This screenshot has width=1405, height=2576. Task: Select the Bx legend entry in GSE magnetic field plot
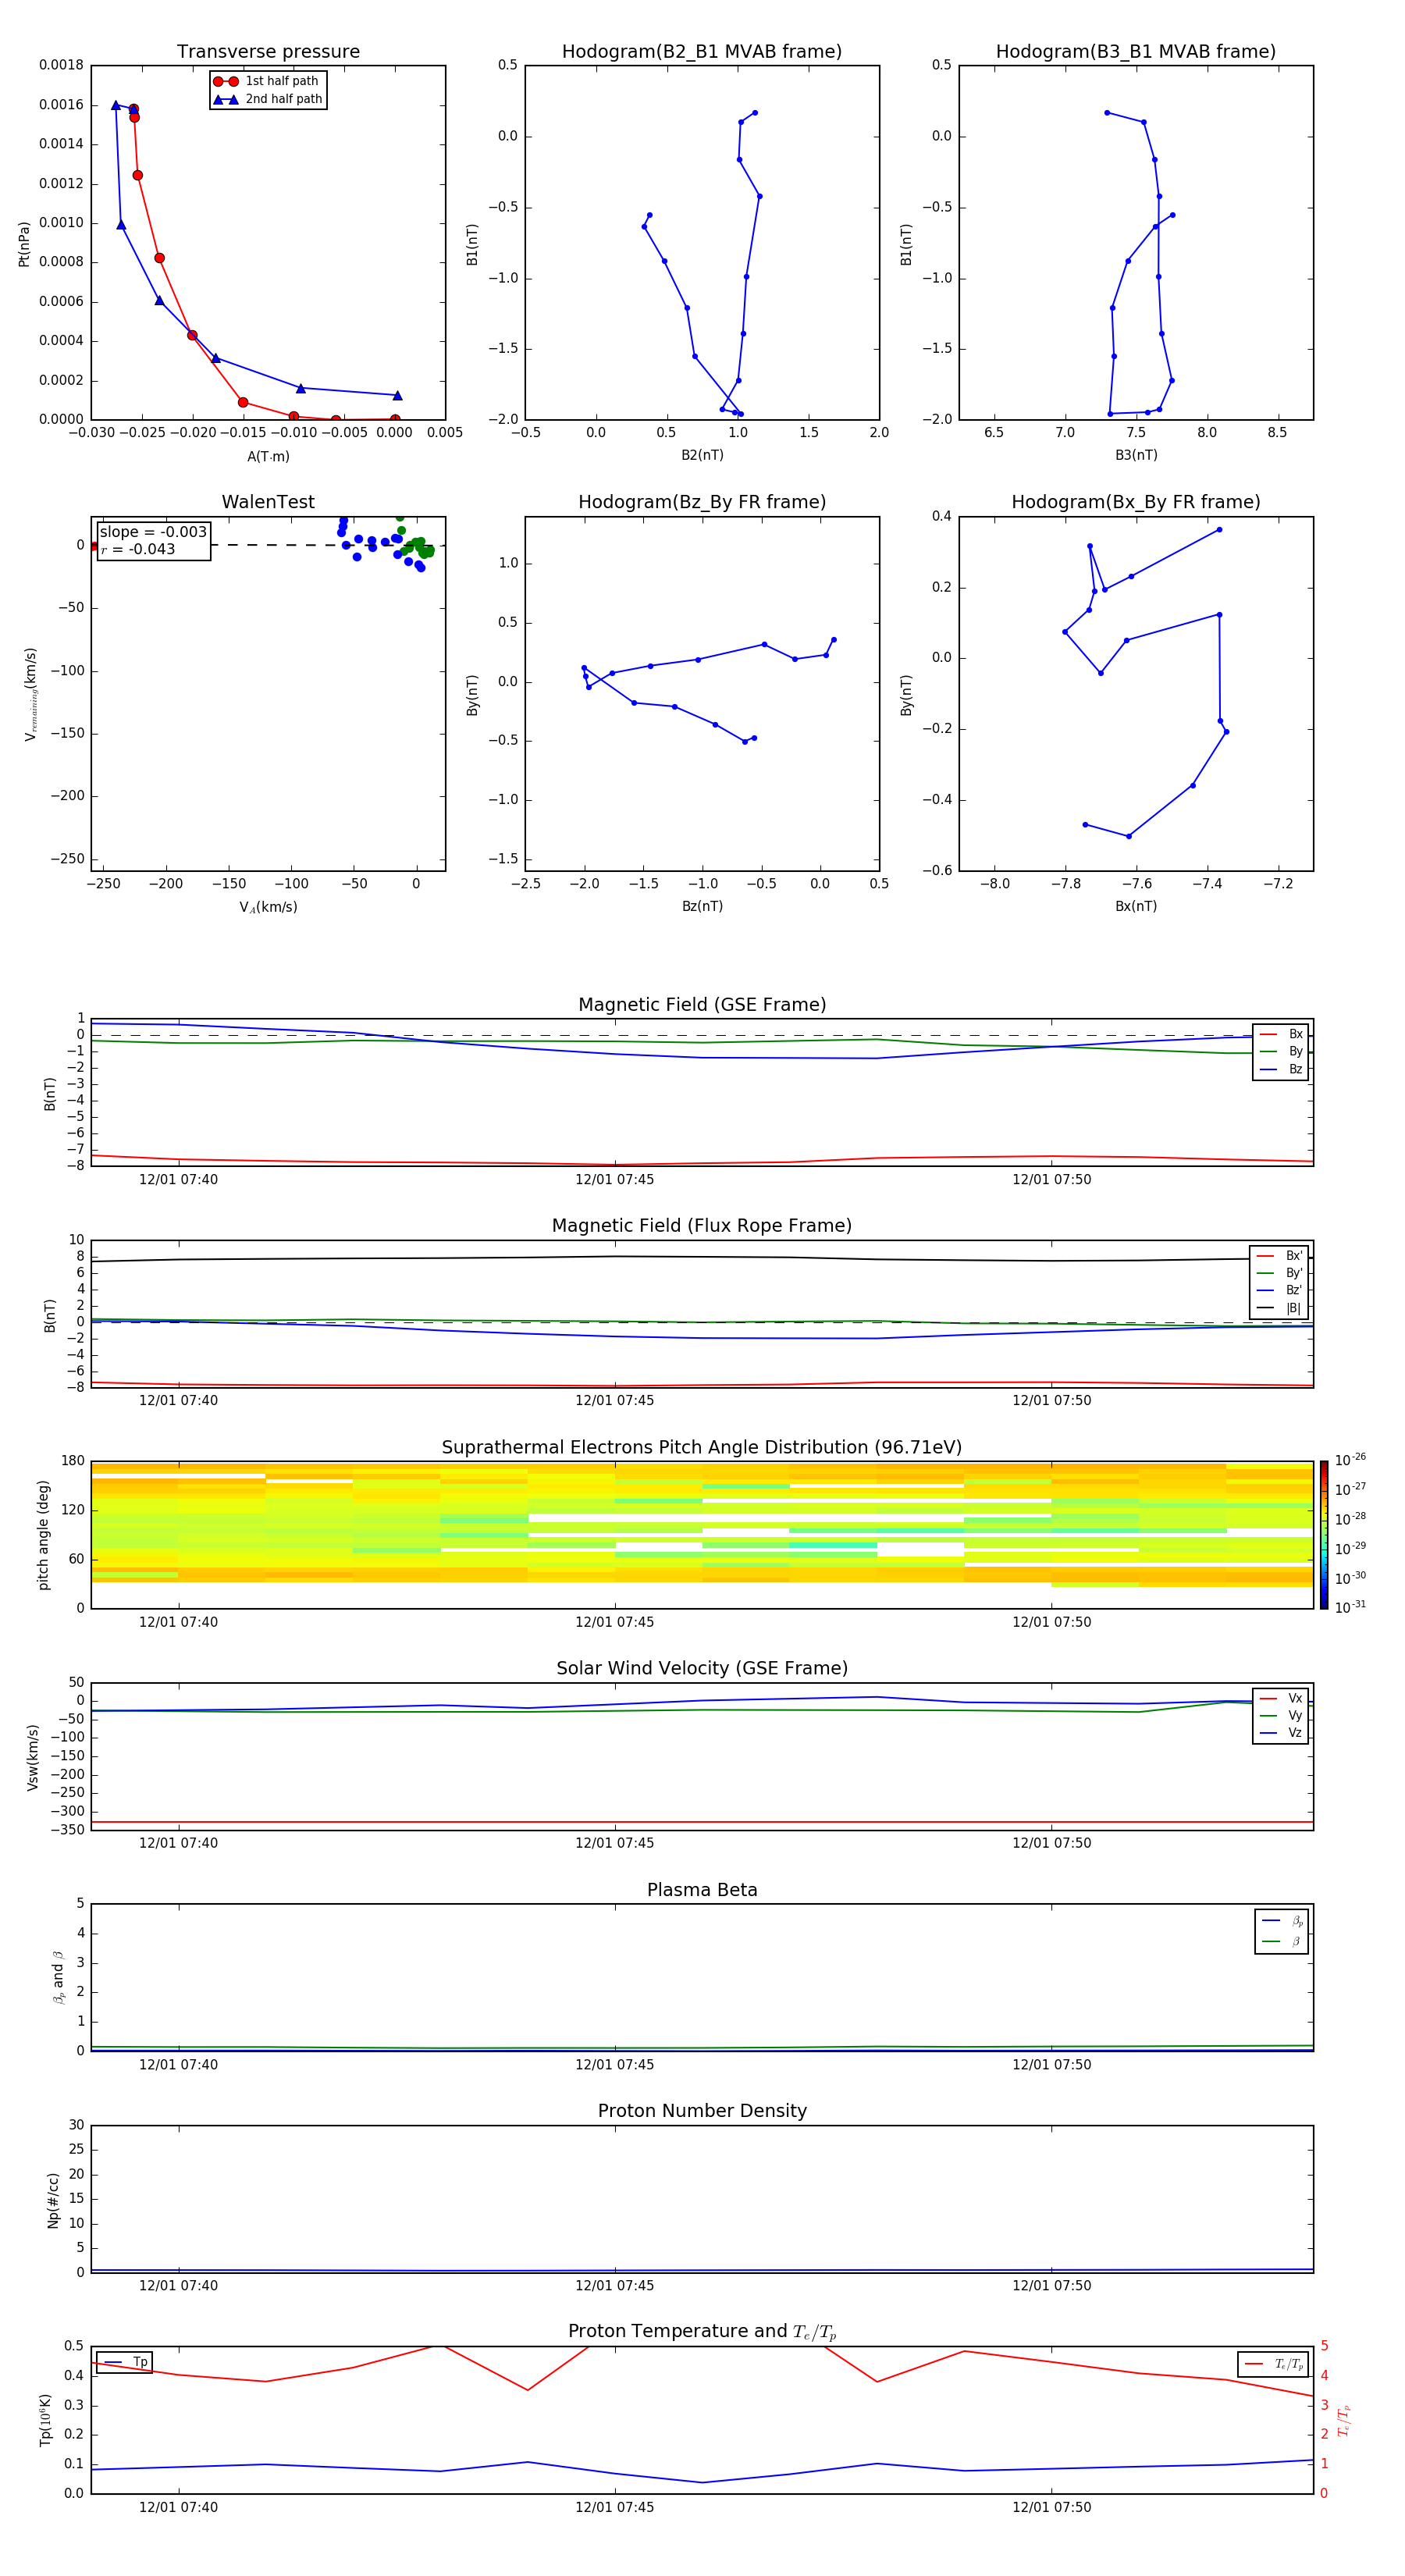pyautogui.click(x=1282, y=1034)
